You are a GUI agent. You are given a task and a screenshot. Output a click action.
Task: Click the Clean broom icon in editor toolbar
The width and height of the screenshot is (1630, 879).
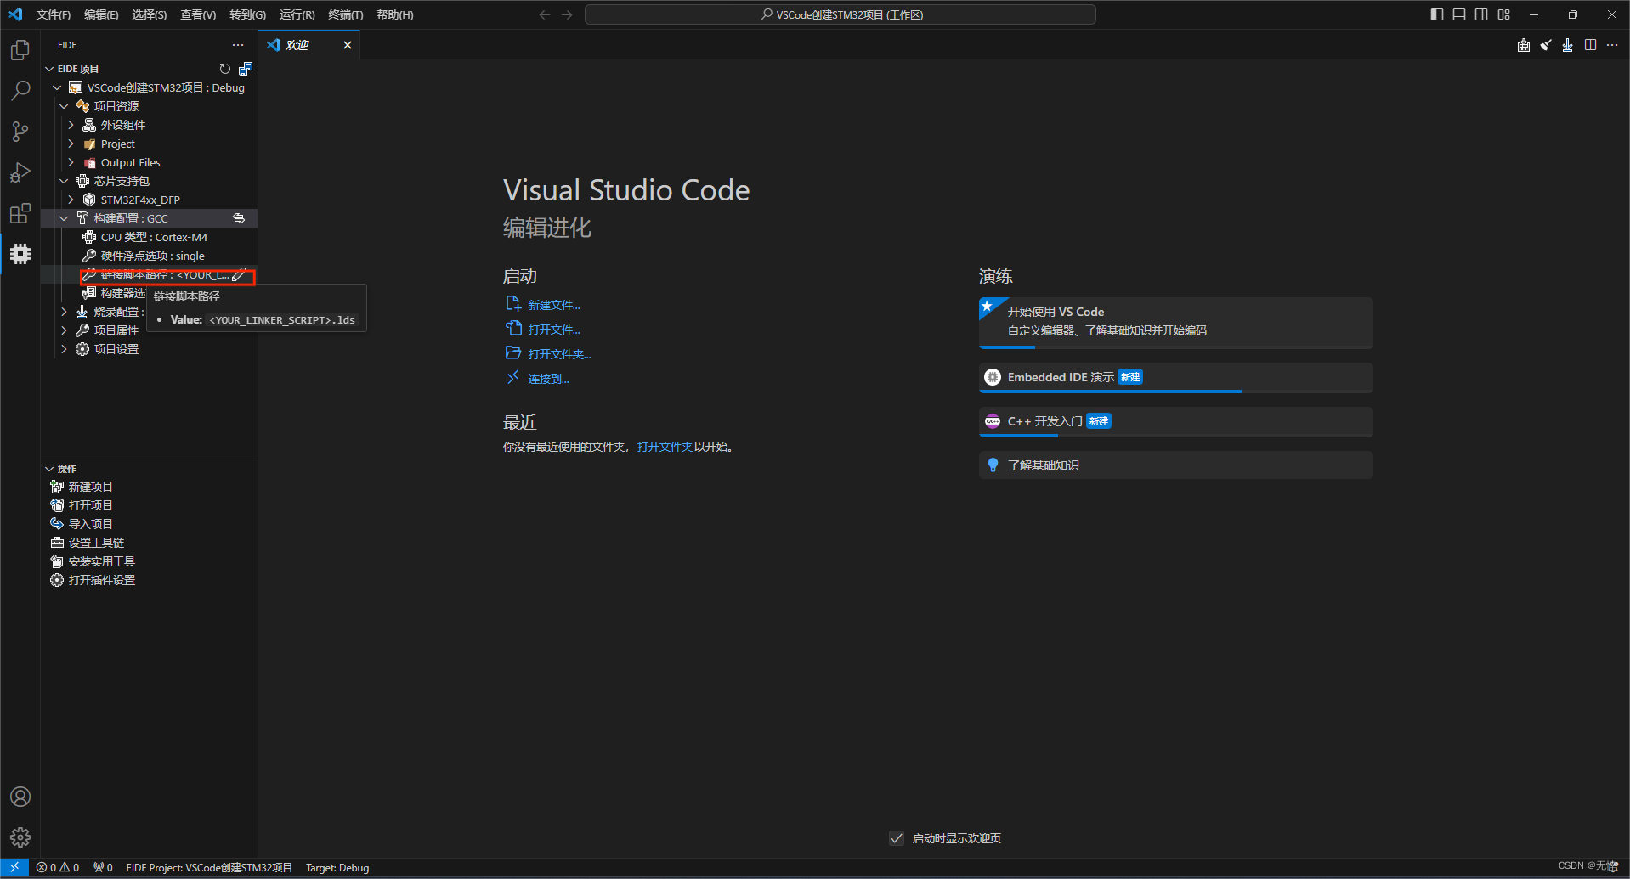pos(1546,45)
